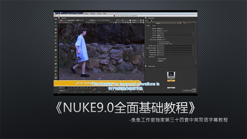The image size is (247, 139).
Task: Click the viewer pause update icon
Action: (x=130, y=22)
